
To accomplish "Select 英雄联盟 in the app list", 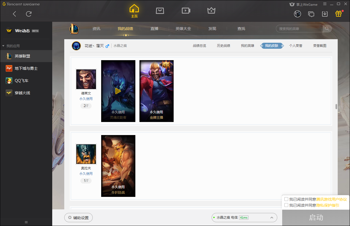I will (26, 56).
